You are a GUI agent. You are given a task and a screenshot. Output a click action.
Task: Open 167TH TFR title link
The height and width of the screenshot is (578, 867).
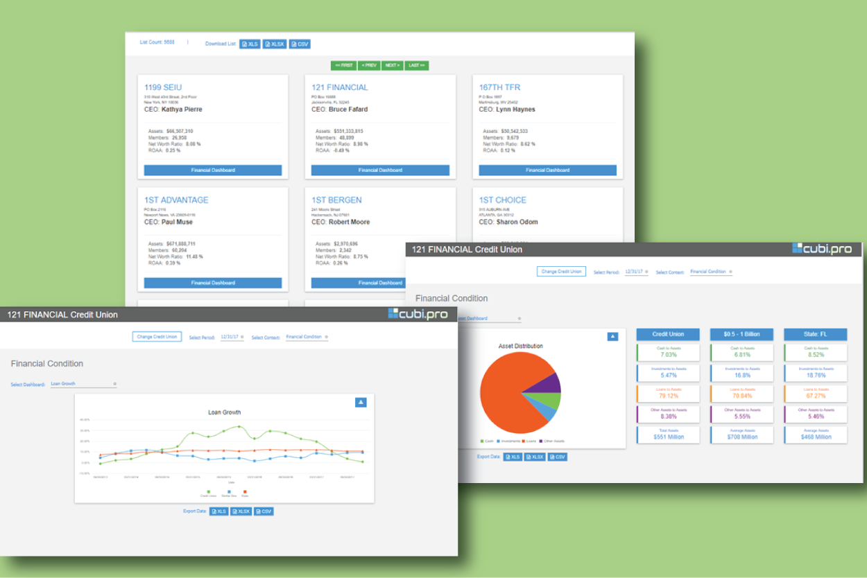499,87
